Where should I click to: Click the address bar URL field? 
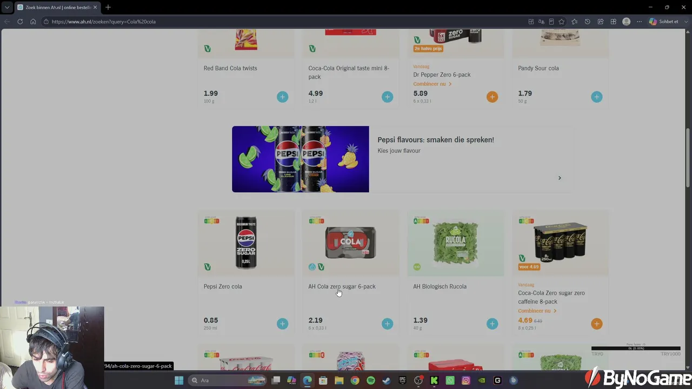click(281, 22)
